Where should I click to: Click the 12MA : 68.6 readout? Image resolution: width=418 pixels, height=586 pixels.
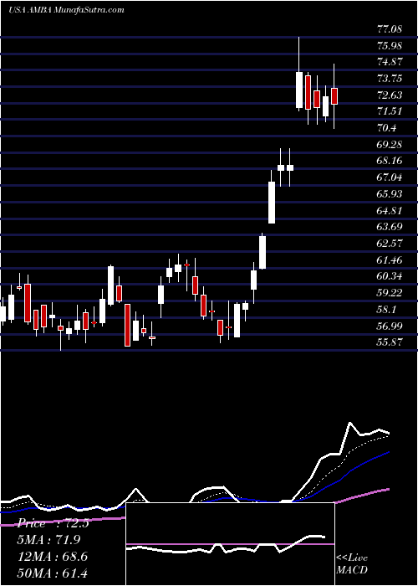52,557
